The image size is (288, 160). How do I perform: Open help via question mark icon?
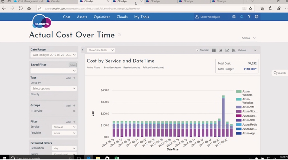pyautogui.click(x=249, y=17)
